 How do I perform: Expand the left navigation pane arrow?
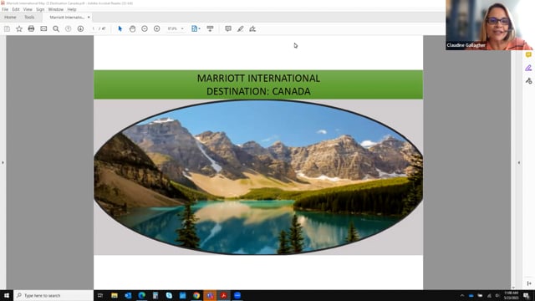point(3,162)
